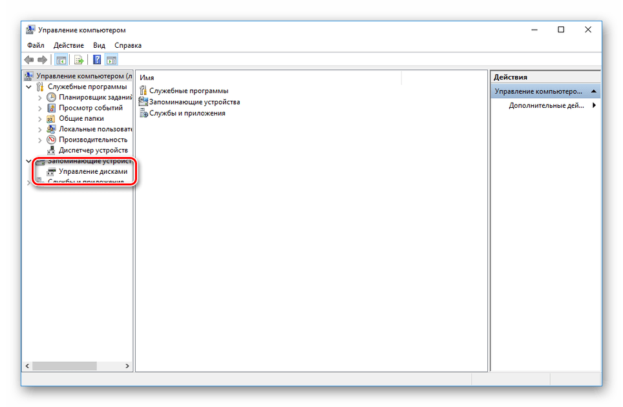Image resolution: width=623 pixels, height=407 pixels.
Task: Click the Имя column header
Action: [269, 78]
